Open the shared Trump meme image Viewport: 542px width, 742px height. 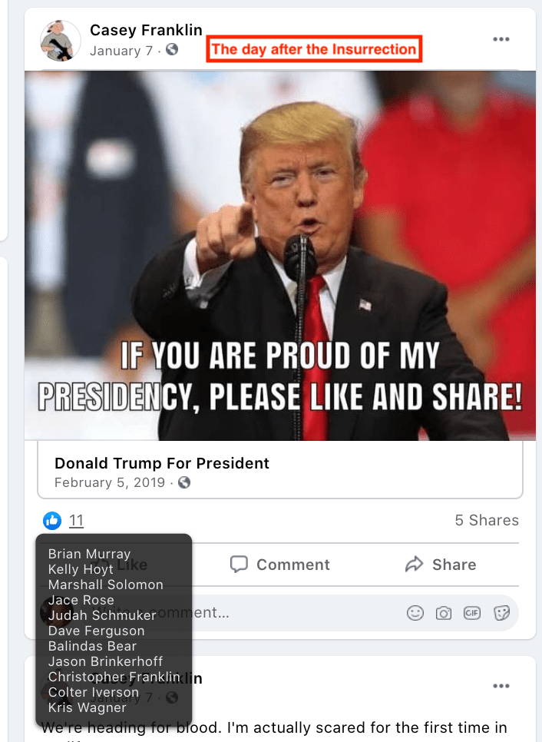tap(280, 256)
